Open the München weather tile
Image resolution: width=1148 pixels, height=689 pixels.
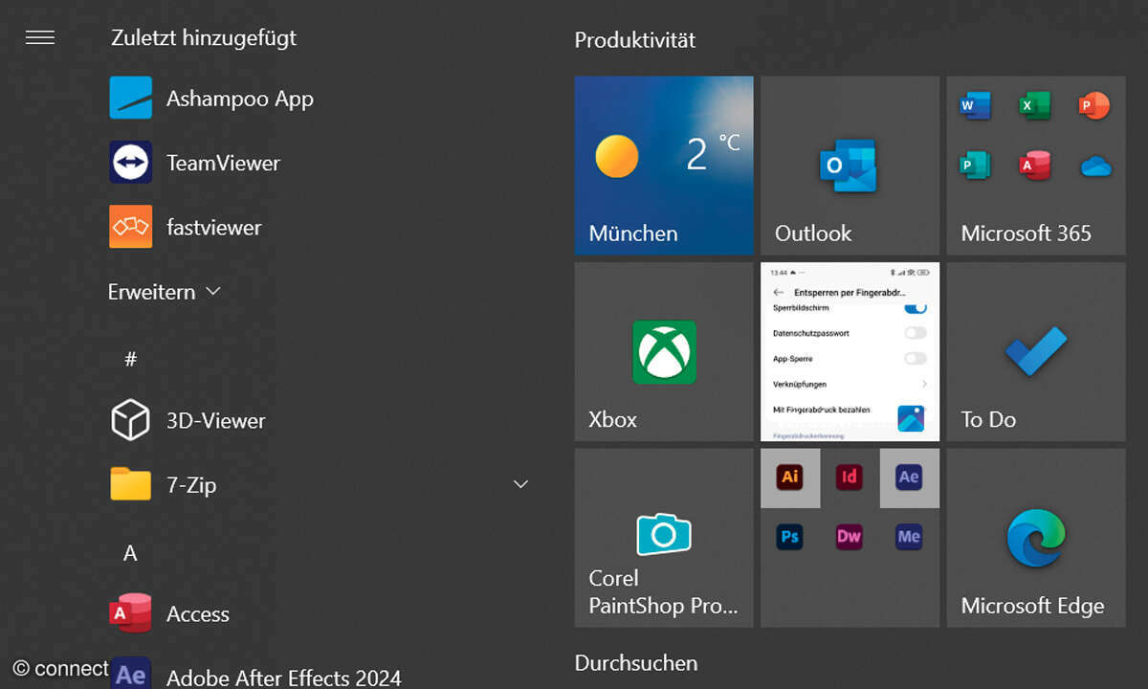click(664, 166)
